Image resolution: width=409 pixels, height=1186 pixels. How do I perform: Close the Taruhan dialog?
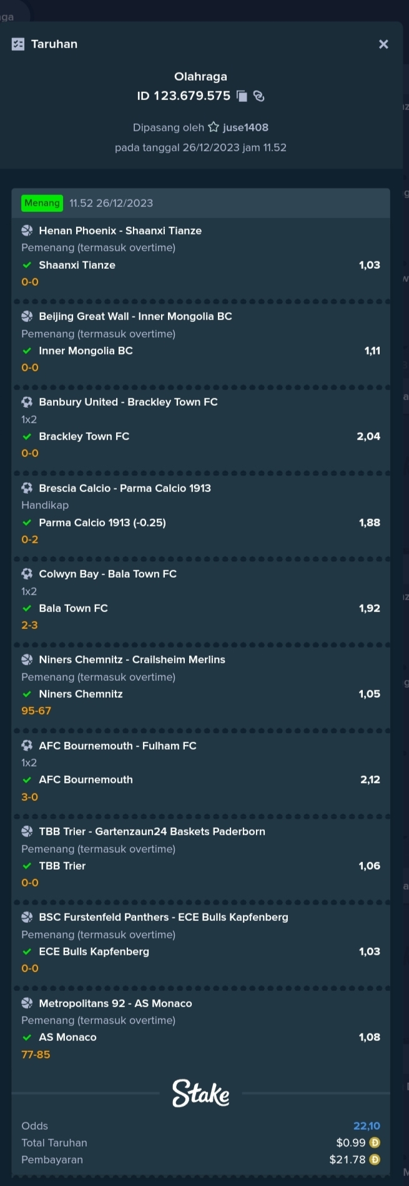tap(383, 44)
